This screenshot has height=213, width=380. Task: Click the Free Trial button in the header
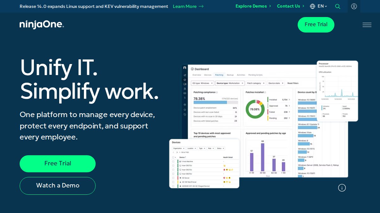(316, 25)
